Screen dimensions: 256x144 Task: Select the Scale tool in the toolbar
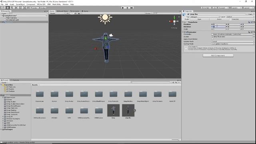point(16,8)
